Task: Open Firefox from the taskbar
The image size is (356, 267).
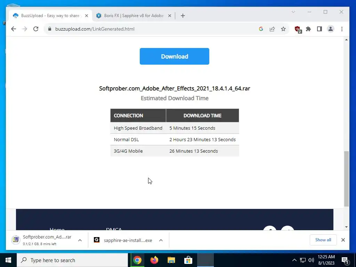Action: pos(154,260)
